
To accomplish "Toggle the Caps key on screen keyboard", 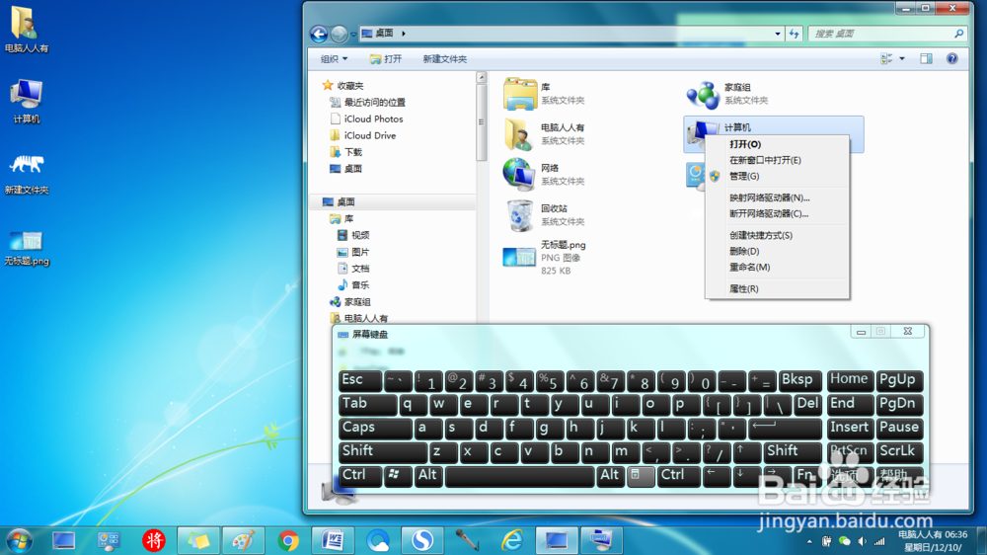I will tap(375, 428).
